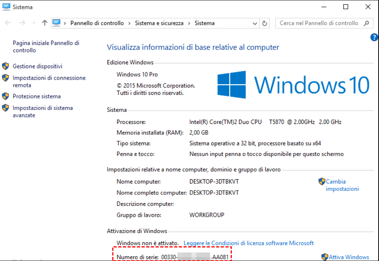Select Sistema e sicurezza breadcrumb
The height and width of the screenshot is (261, 379).
159,23
